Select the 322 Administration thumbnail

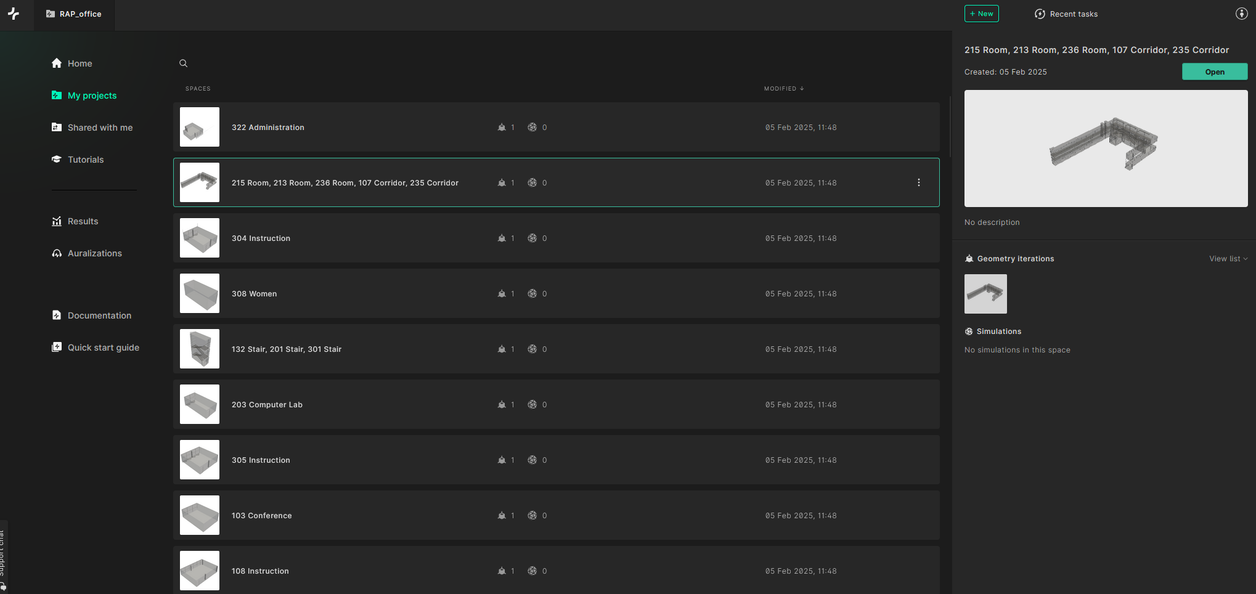pyautogui.click(x=200, y=127)
